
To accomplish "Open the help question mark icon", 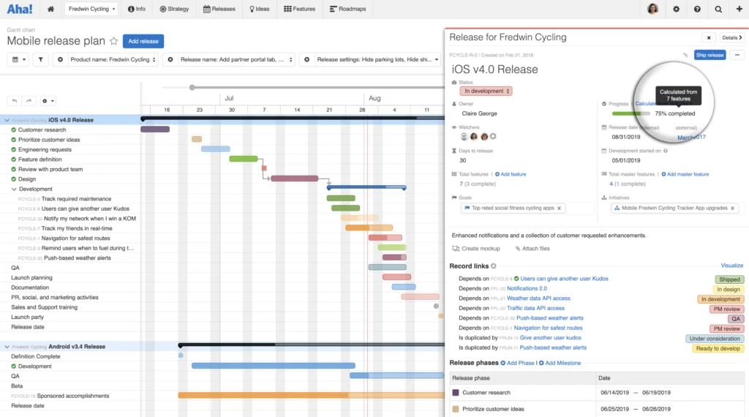I will tap(697, 9).
